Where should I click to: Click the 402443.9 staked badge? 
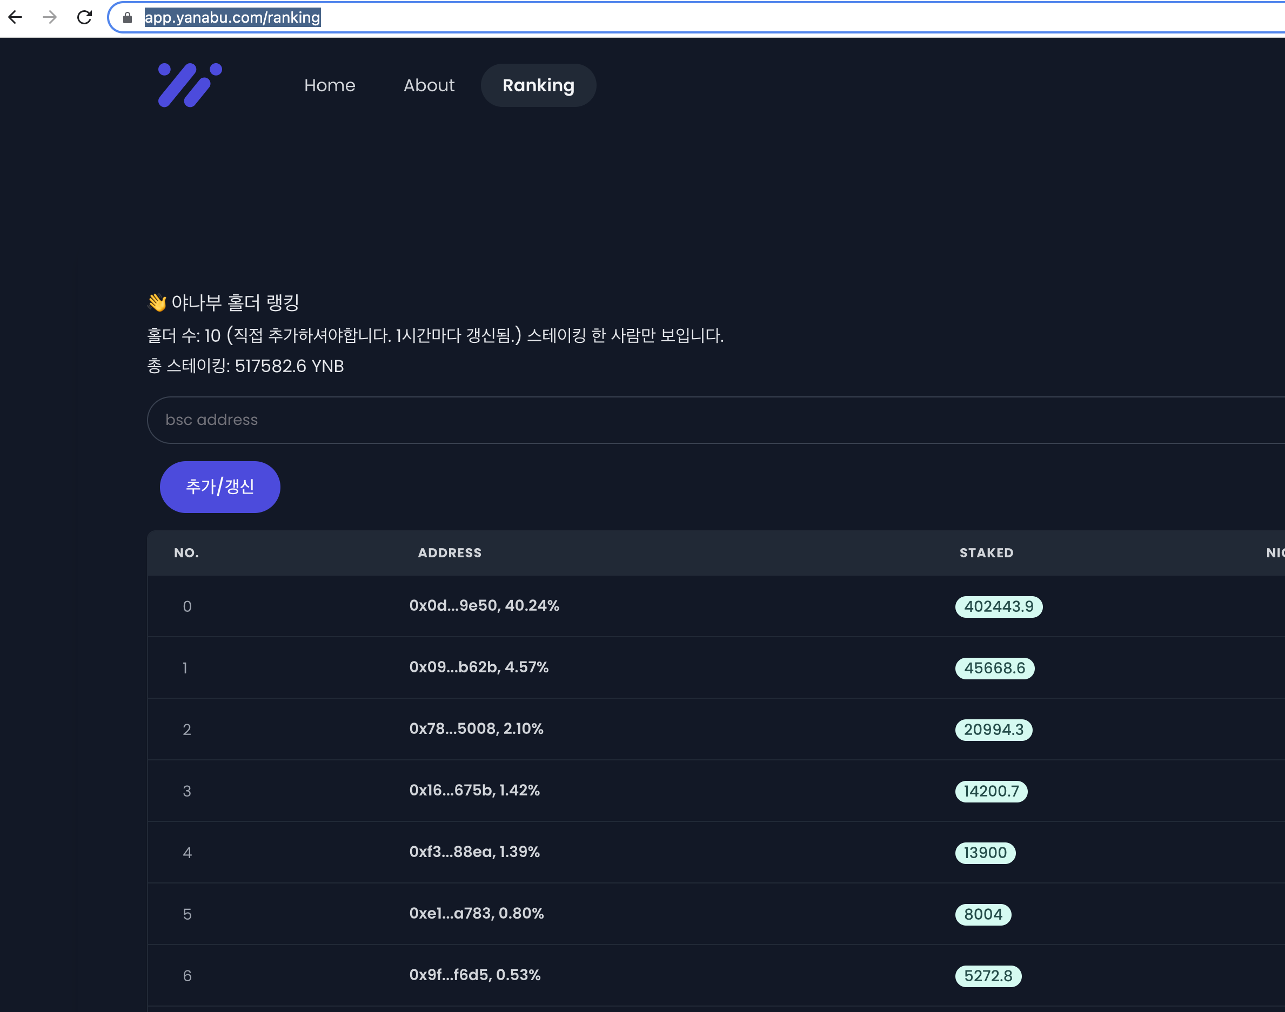tap(998, 606)
